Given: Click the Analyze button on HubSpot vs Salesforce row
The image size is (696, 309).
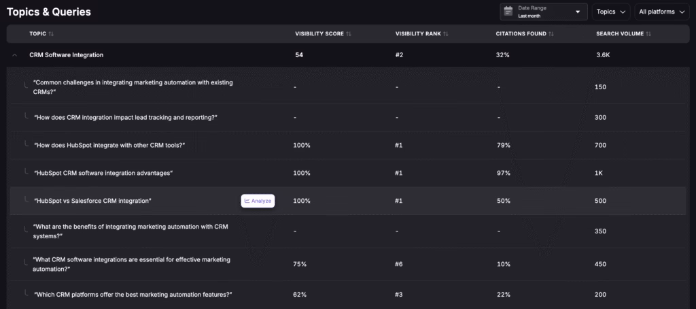Looking at the screenshot, I should point(258,201).
